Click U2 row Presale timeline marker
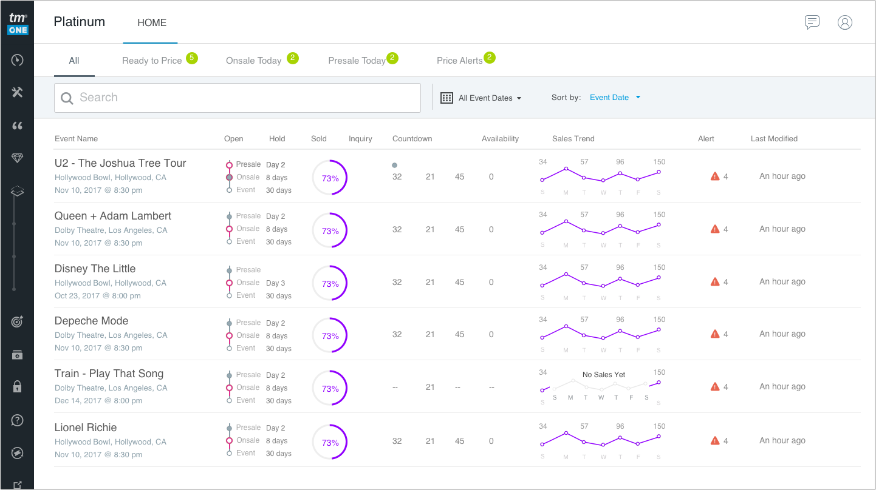876x490 pixels. 229,165
